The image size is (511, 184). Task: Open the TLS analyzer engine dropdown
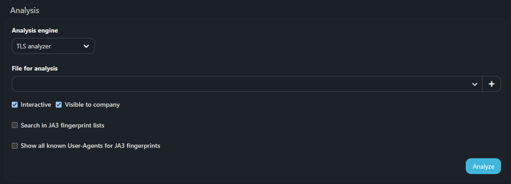[x=53, y=46]
